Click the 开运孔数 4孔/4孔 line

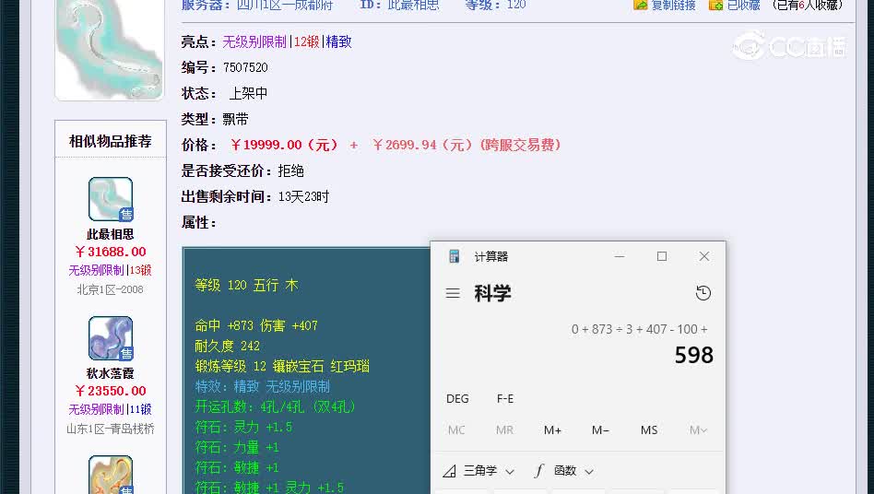[276, 406]
